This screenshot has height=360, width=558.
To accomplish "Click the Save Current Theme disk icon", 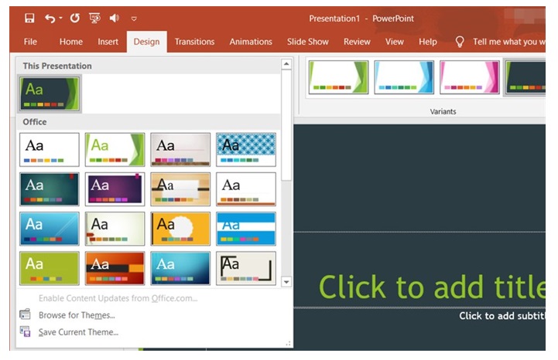I will pyautogui.click(x=26, y=331).
